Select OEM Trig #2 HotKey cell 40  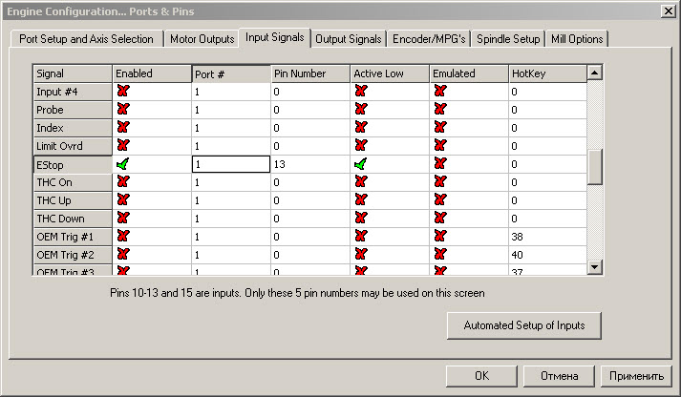(547, 255)
